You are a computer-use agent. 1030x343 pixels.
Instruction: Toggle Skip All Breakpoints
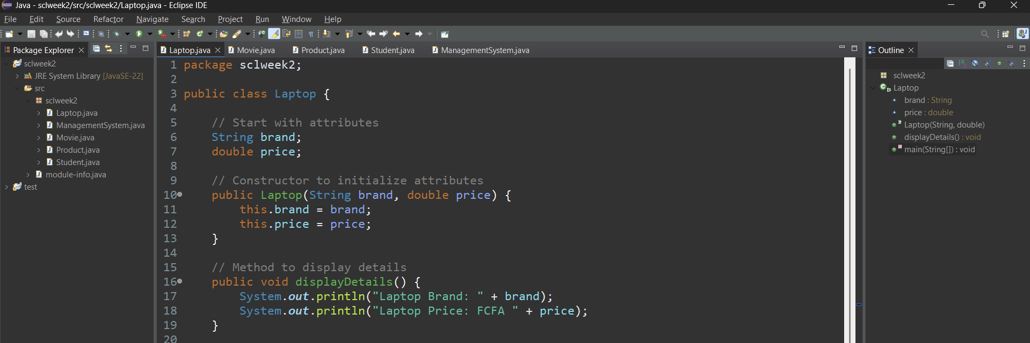[x=101, y=34]
